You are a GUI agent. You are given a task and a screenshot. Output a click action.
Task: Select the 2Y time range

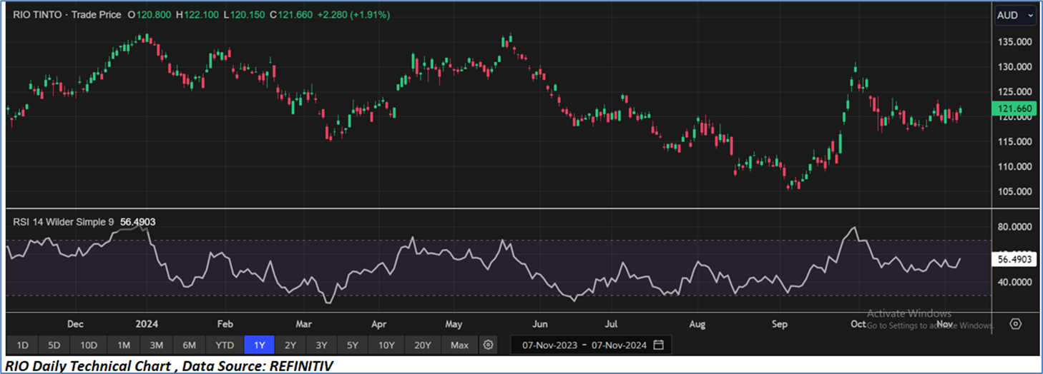290,345
